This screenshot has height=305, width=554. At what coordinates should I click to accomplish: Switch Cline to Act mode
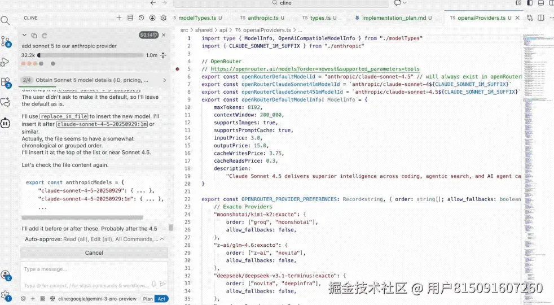[x=161, y=299]
